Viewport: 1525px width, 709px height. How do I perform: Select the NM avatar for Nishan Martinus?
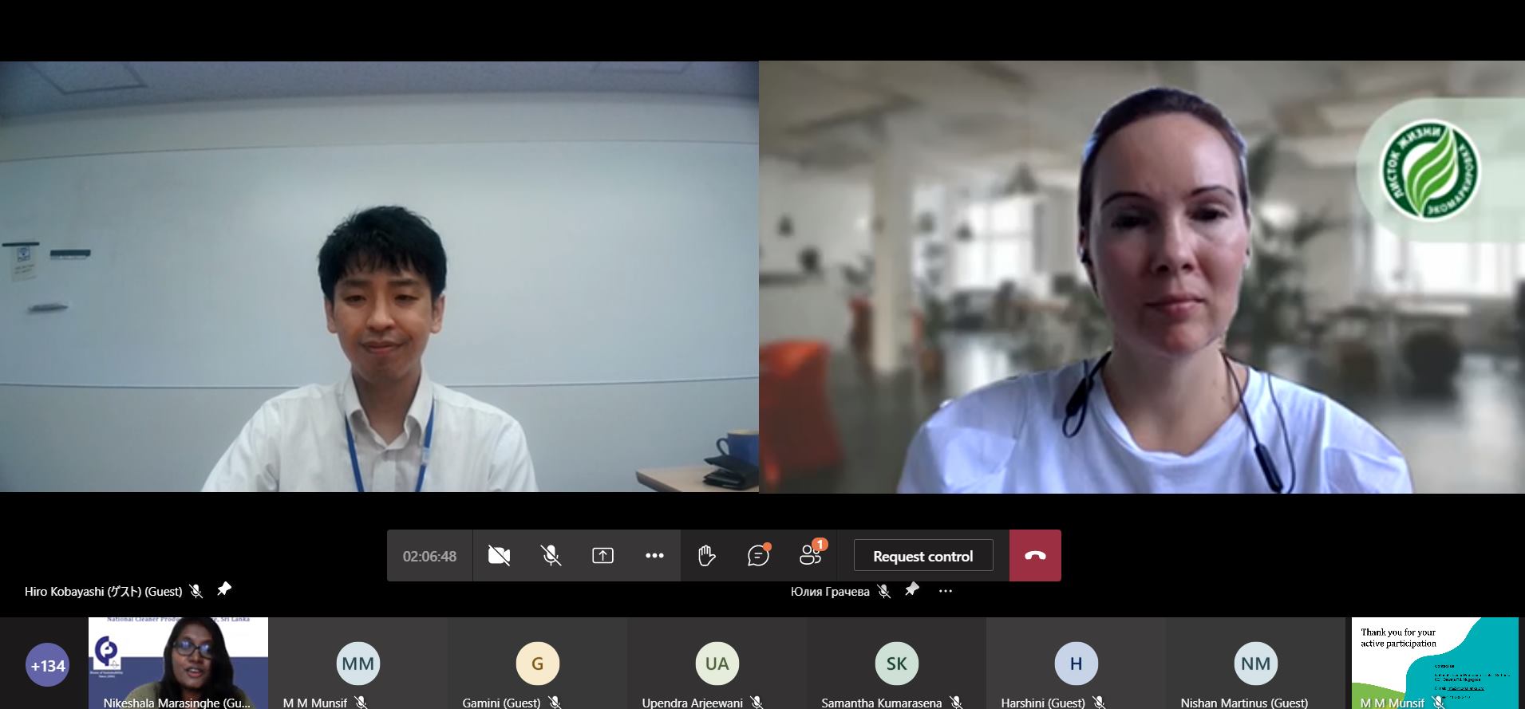(1255, 664)
